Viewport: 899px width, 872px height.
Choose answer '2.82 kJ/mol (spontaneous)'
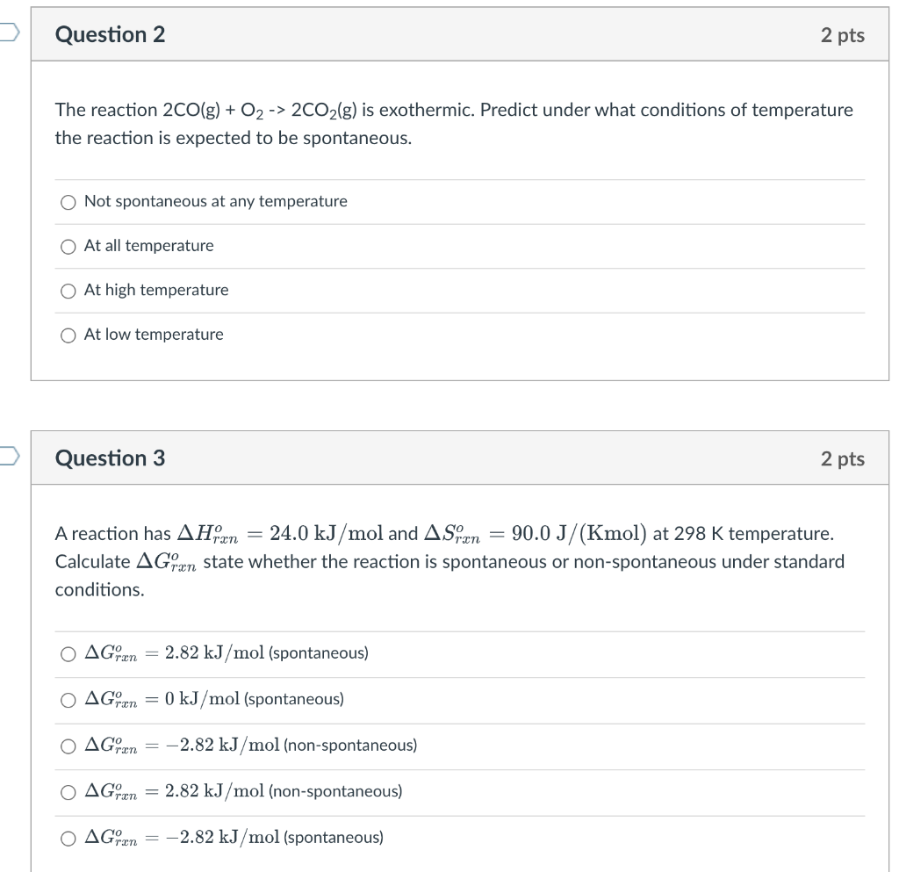[68, 653]
